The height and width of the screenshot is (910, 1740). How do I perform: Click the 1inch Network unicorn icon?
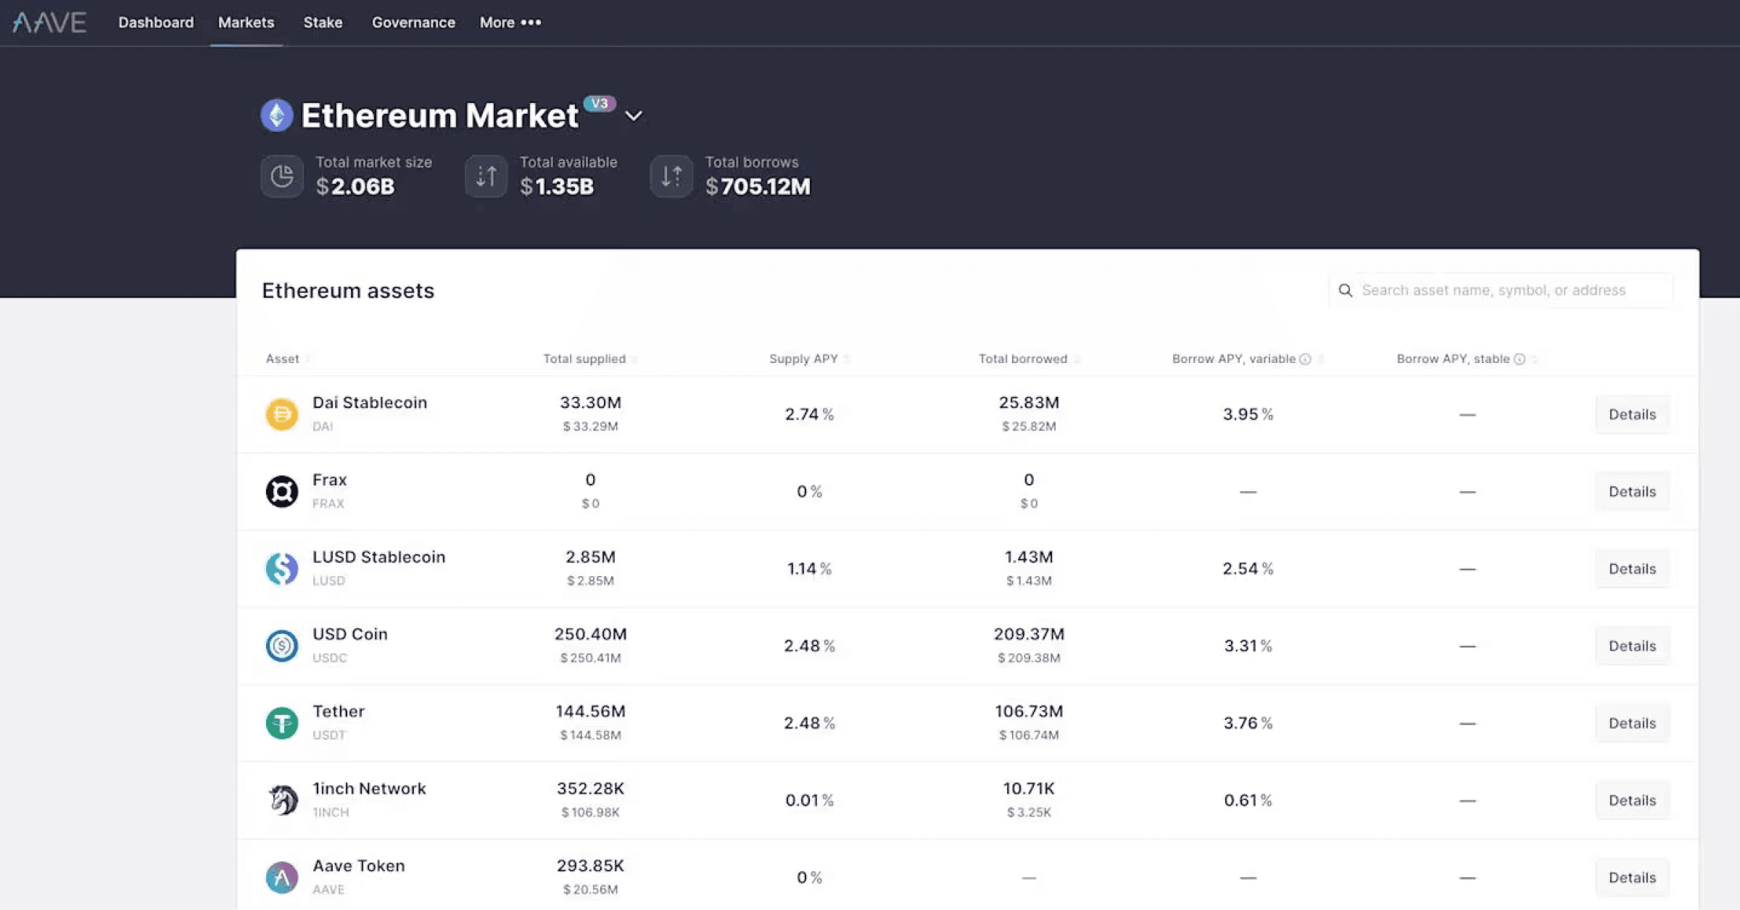click(x=282, y=800)
